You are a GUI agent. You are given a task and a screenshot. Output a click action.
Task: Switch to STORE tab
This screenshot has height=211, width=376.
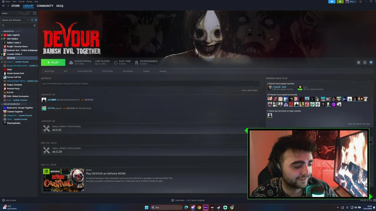pos(16,6)
